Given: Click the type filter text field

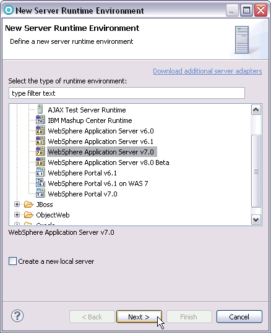Looking at the screenshot, I should (127, 93).
